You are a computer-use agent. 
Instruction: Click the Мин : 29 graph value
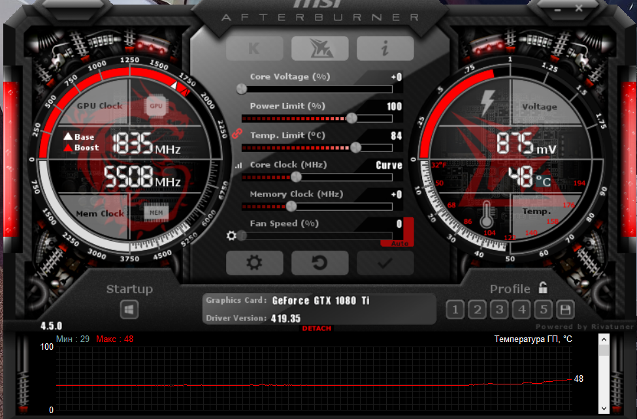click(x=73, y=339)
